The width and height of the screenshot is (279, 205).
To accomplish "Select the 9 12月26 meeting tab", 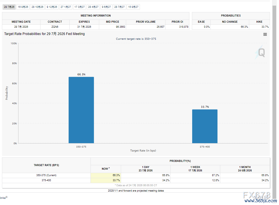I will (52, 7).
